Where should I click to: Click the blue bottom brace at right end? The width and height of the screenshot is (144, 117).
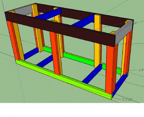(120, 84)
